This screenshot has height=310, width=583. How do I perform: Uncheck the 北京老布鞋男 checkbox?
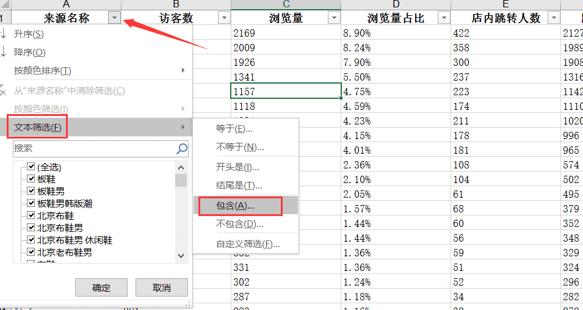[31, 252]
